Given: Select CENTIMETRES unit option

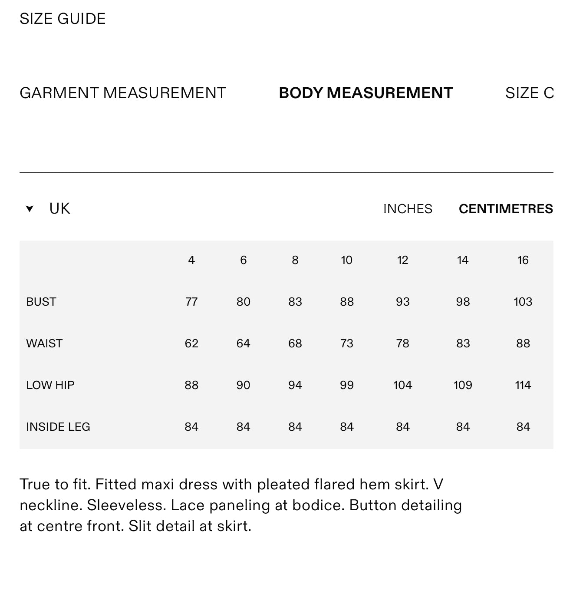Looking at the screenshot, I should 506,209.
